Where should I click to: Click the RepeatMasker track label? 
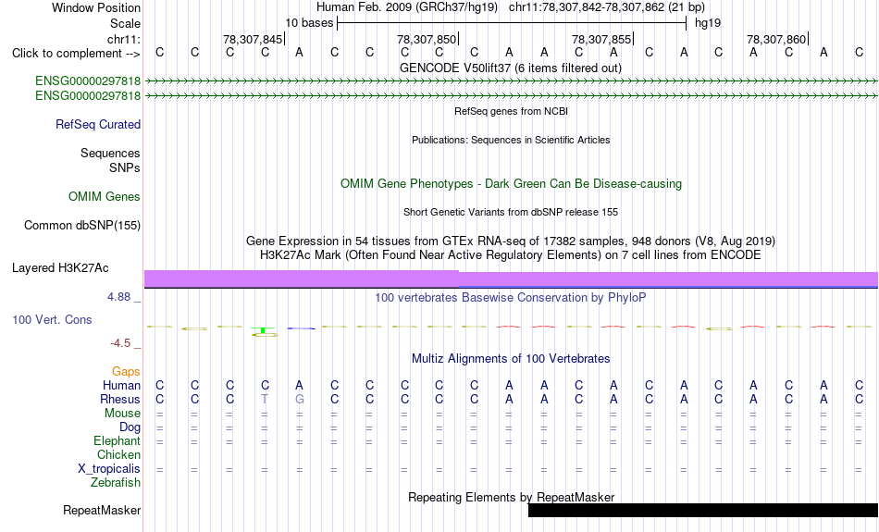(102, 510)
